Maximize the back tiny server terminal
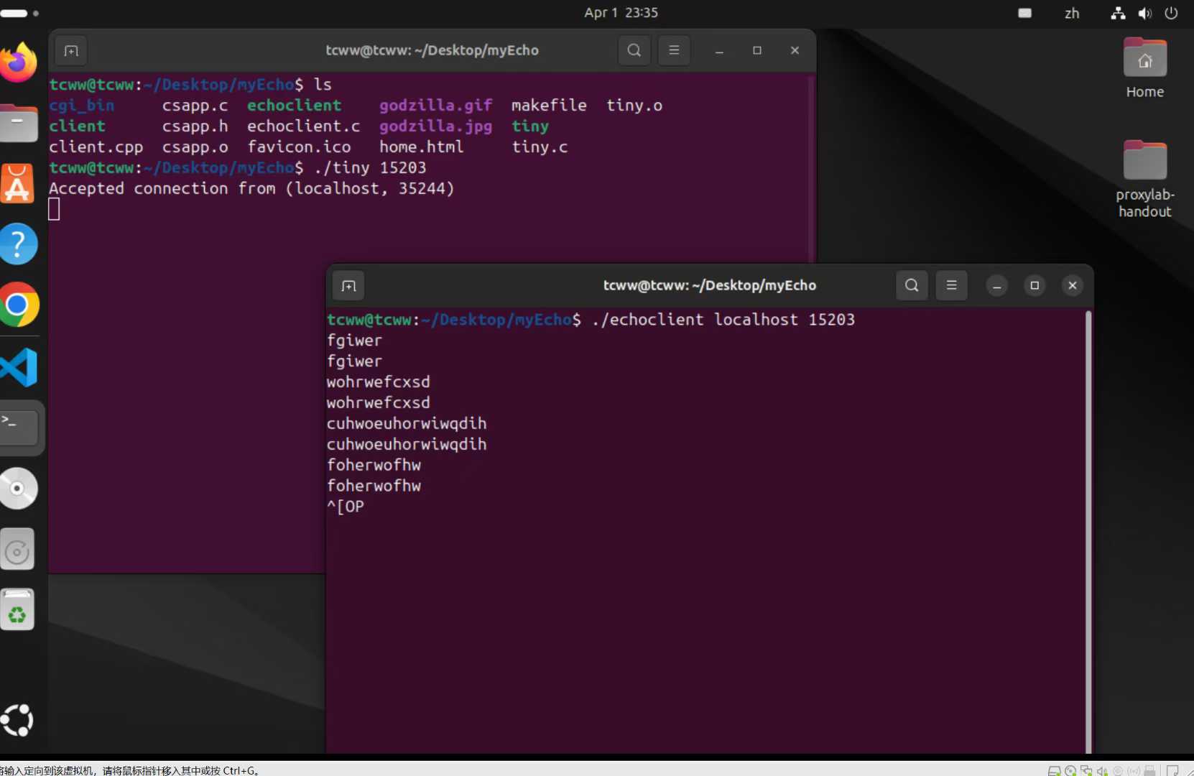The image size is (1194, 776). coord(757,50)
